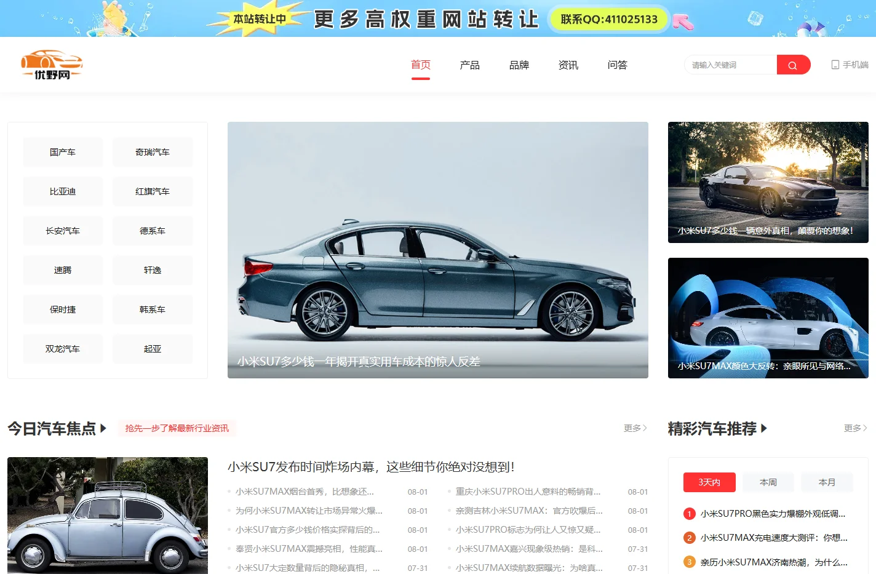
Task: Expand 更多 beside 今日汽车焦点
Action: tap(635, 428)
